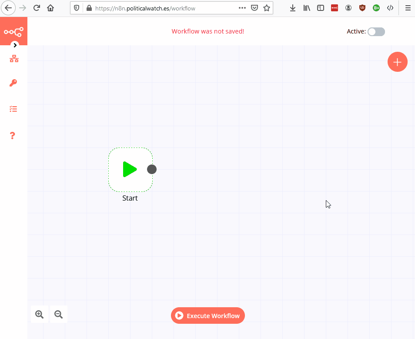The width and height of the screenshot is (415, 339).
Task: Toggle the workflow Active switch
Action: 376,32
